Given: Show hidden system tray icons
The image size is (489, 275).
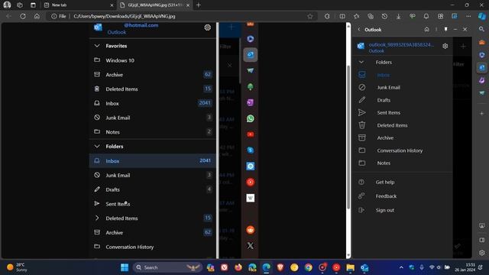Looking at the screenshot, I should pyautogui.click(x=401, y=267).
